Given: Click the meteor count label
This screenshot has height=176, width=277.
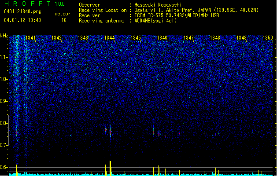Looking at the screenshot, I should [63, 14].
